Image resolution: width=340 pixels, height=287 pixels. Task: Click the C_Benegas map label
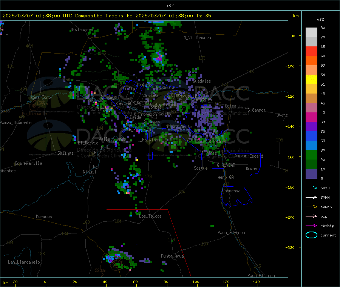[121, 104]
